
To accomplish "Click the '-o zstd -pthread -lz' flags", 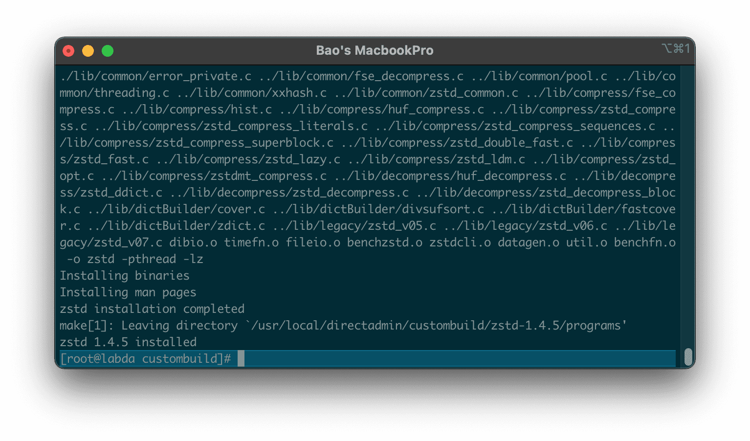I will tap(134, 259).
